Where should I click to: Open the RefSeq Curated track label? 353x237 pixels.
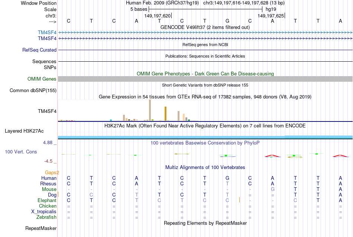(x=39, y=50)
